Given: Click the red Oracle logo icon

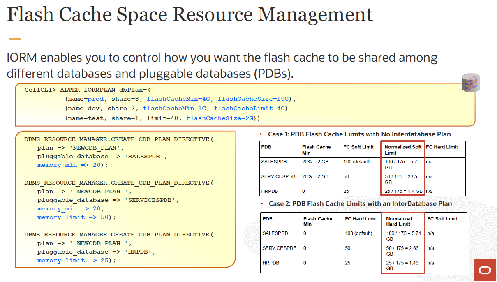Looking at the screenshot, I should pos(485,270).
